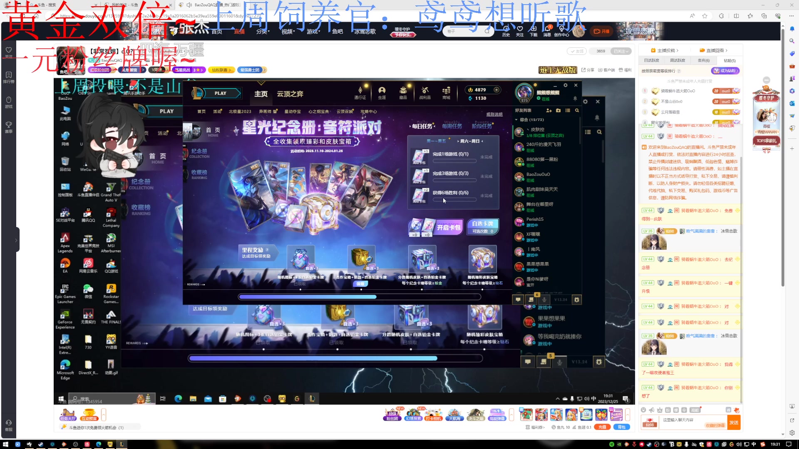The height and width of the screenshot is (449, 799).
Task: Open the 生涯 profile icon
Action: point(382,93)
